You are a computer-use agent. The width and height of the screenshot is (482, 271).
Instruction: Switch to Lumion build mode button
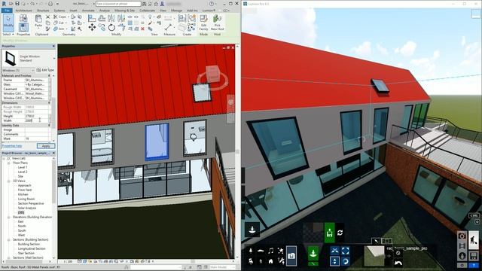474,240
